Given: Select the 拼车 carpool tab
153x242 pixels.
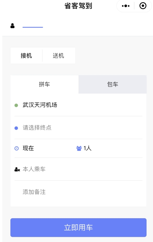Looking at the screenshot, I should (x=45, y=85).
